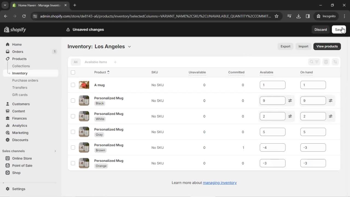This screenshot has height=197, width=350.
Task: Open edit columns icon
Action: click(x=326, y=62)
